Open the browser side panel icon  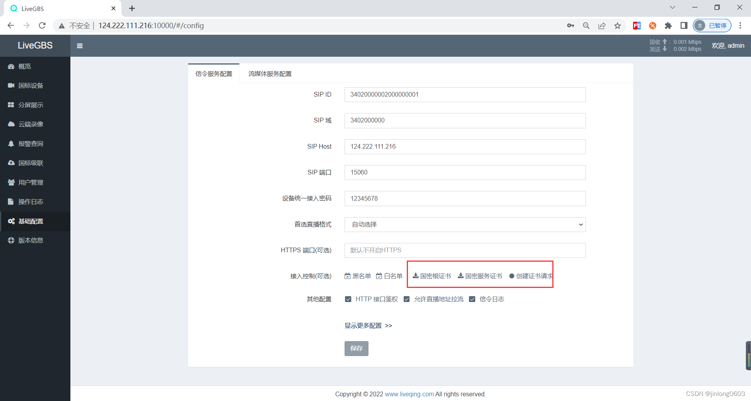pyautogui.click(x=684, y=25)
